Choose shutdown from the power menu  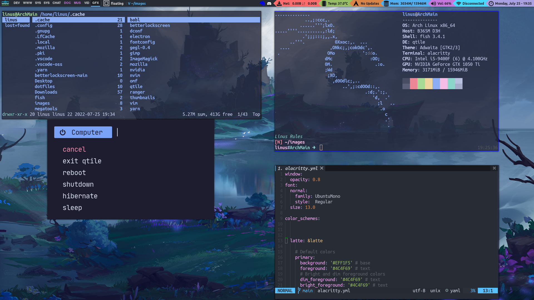(x=78, y=184)
